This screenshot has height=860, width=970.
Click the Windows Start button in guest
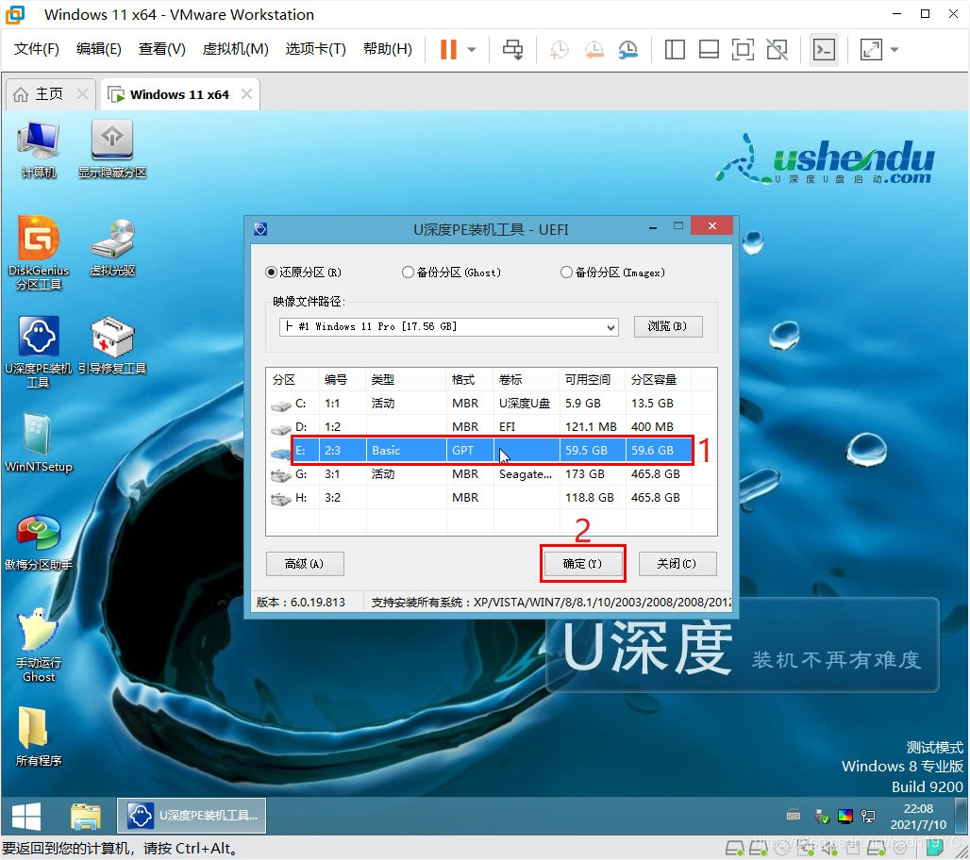(x=26, y=816)
